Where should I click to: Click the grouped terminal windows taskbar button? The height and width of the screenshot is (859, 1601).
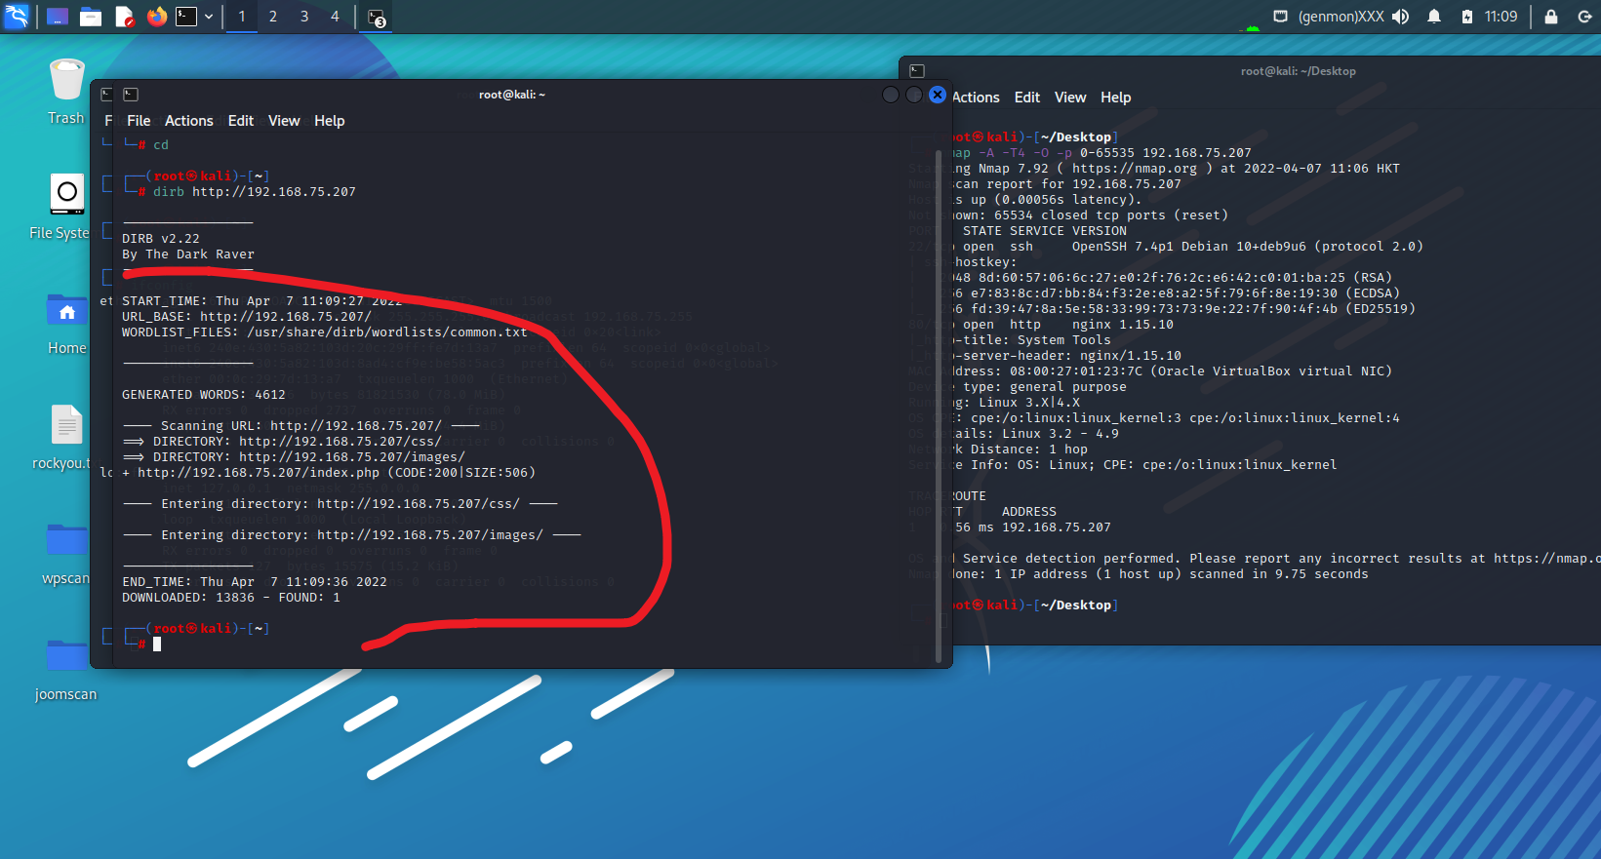pyautogui.click(x=377, y=18)
